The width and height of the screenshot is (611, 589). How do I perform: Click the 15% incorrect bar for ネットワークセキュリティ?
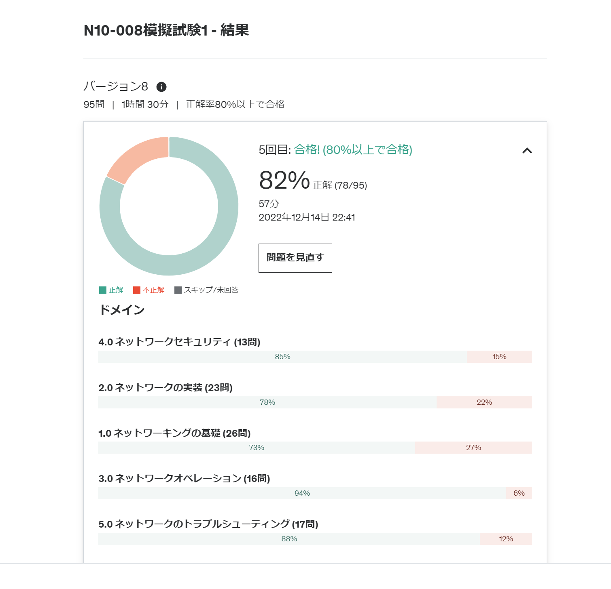(x=499, y=357)
